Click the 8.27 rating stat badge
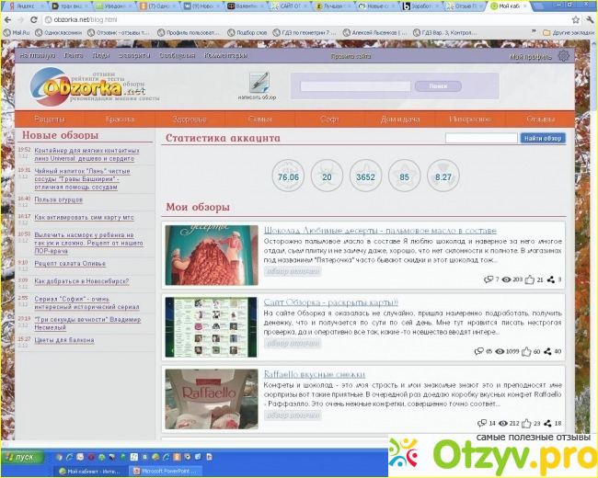This screenshot has width=598, height=478. pyautogui.click(x=443, y=176)
